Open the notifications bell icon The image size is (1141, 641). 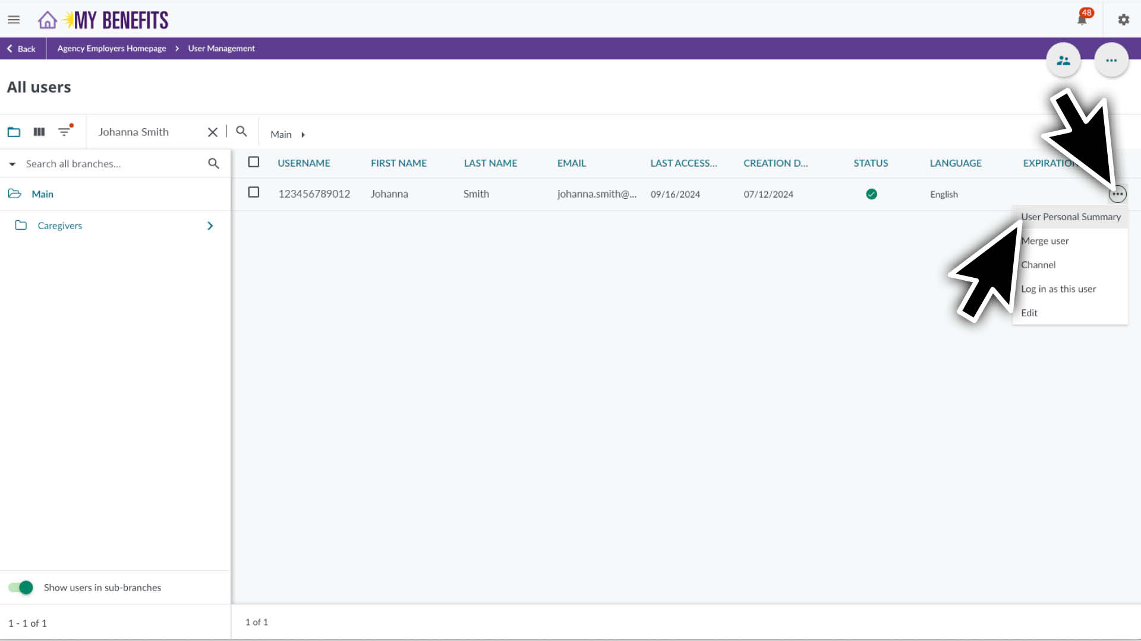1082,19
